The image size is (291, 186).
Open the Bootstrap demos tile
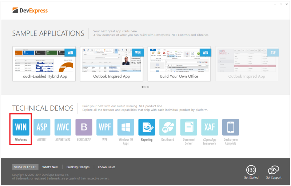pyautogui.click(x=84, y=127)
